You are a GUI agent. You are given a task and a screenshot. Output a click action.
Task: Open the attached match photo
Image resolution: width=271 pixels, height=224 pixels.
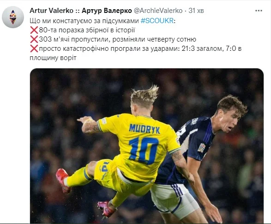[147, 146]
